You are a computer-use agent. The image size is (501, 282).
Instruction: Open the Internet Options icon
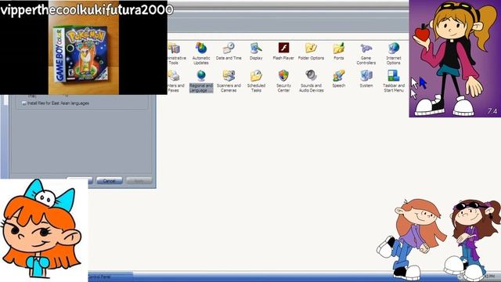tap(394, 53)
